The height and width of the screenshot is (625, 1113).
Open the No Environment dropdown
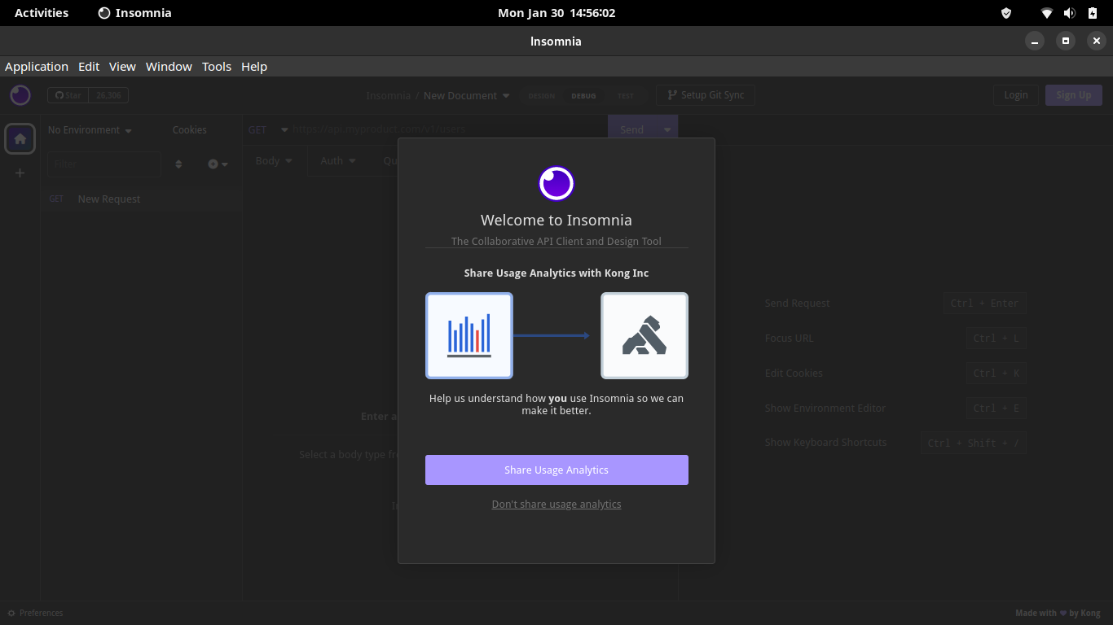85,129
